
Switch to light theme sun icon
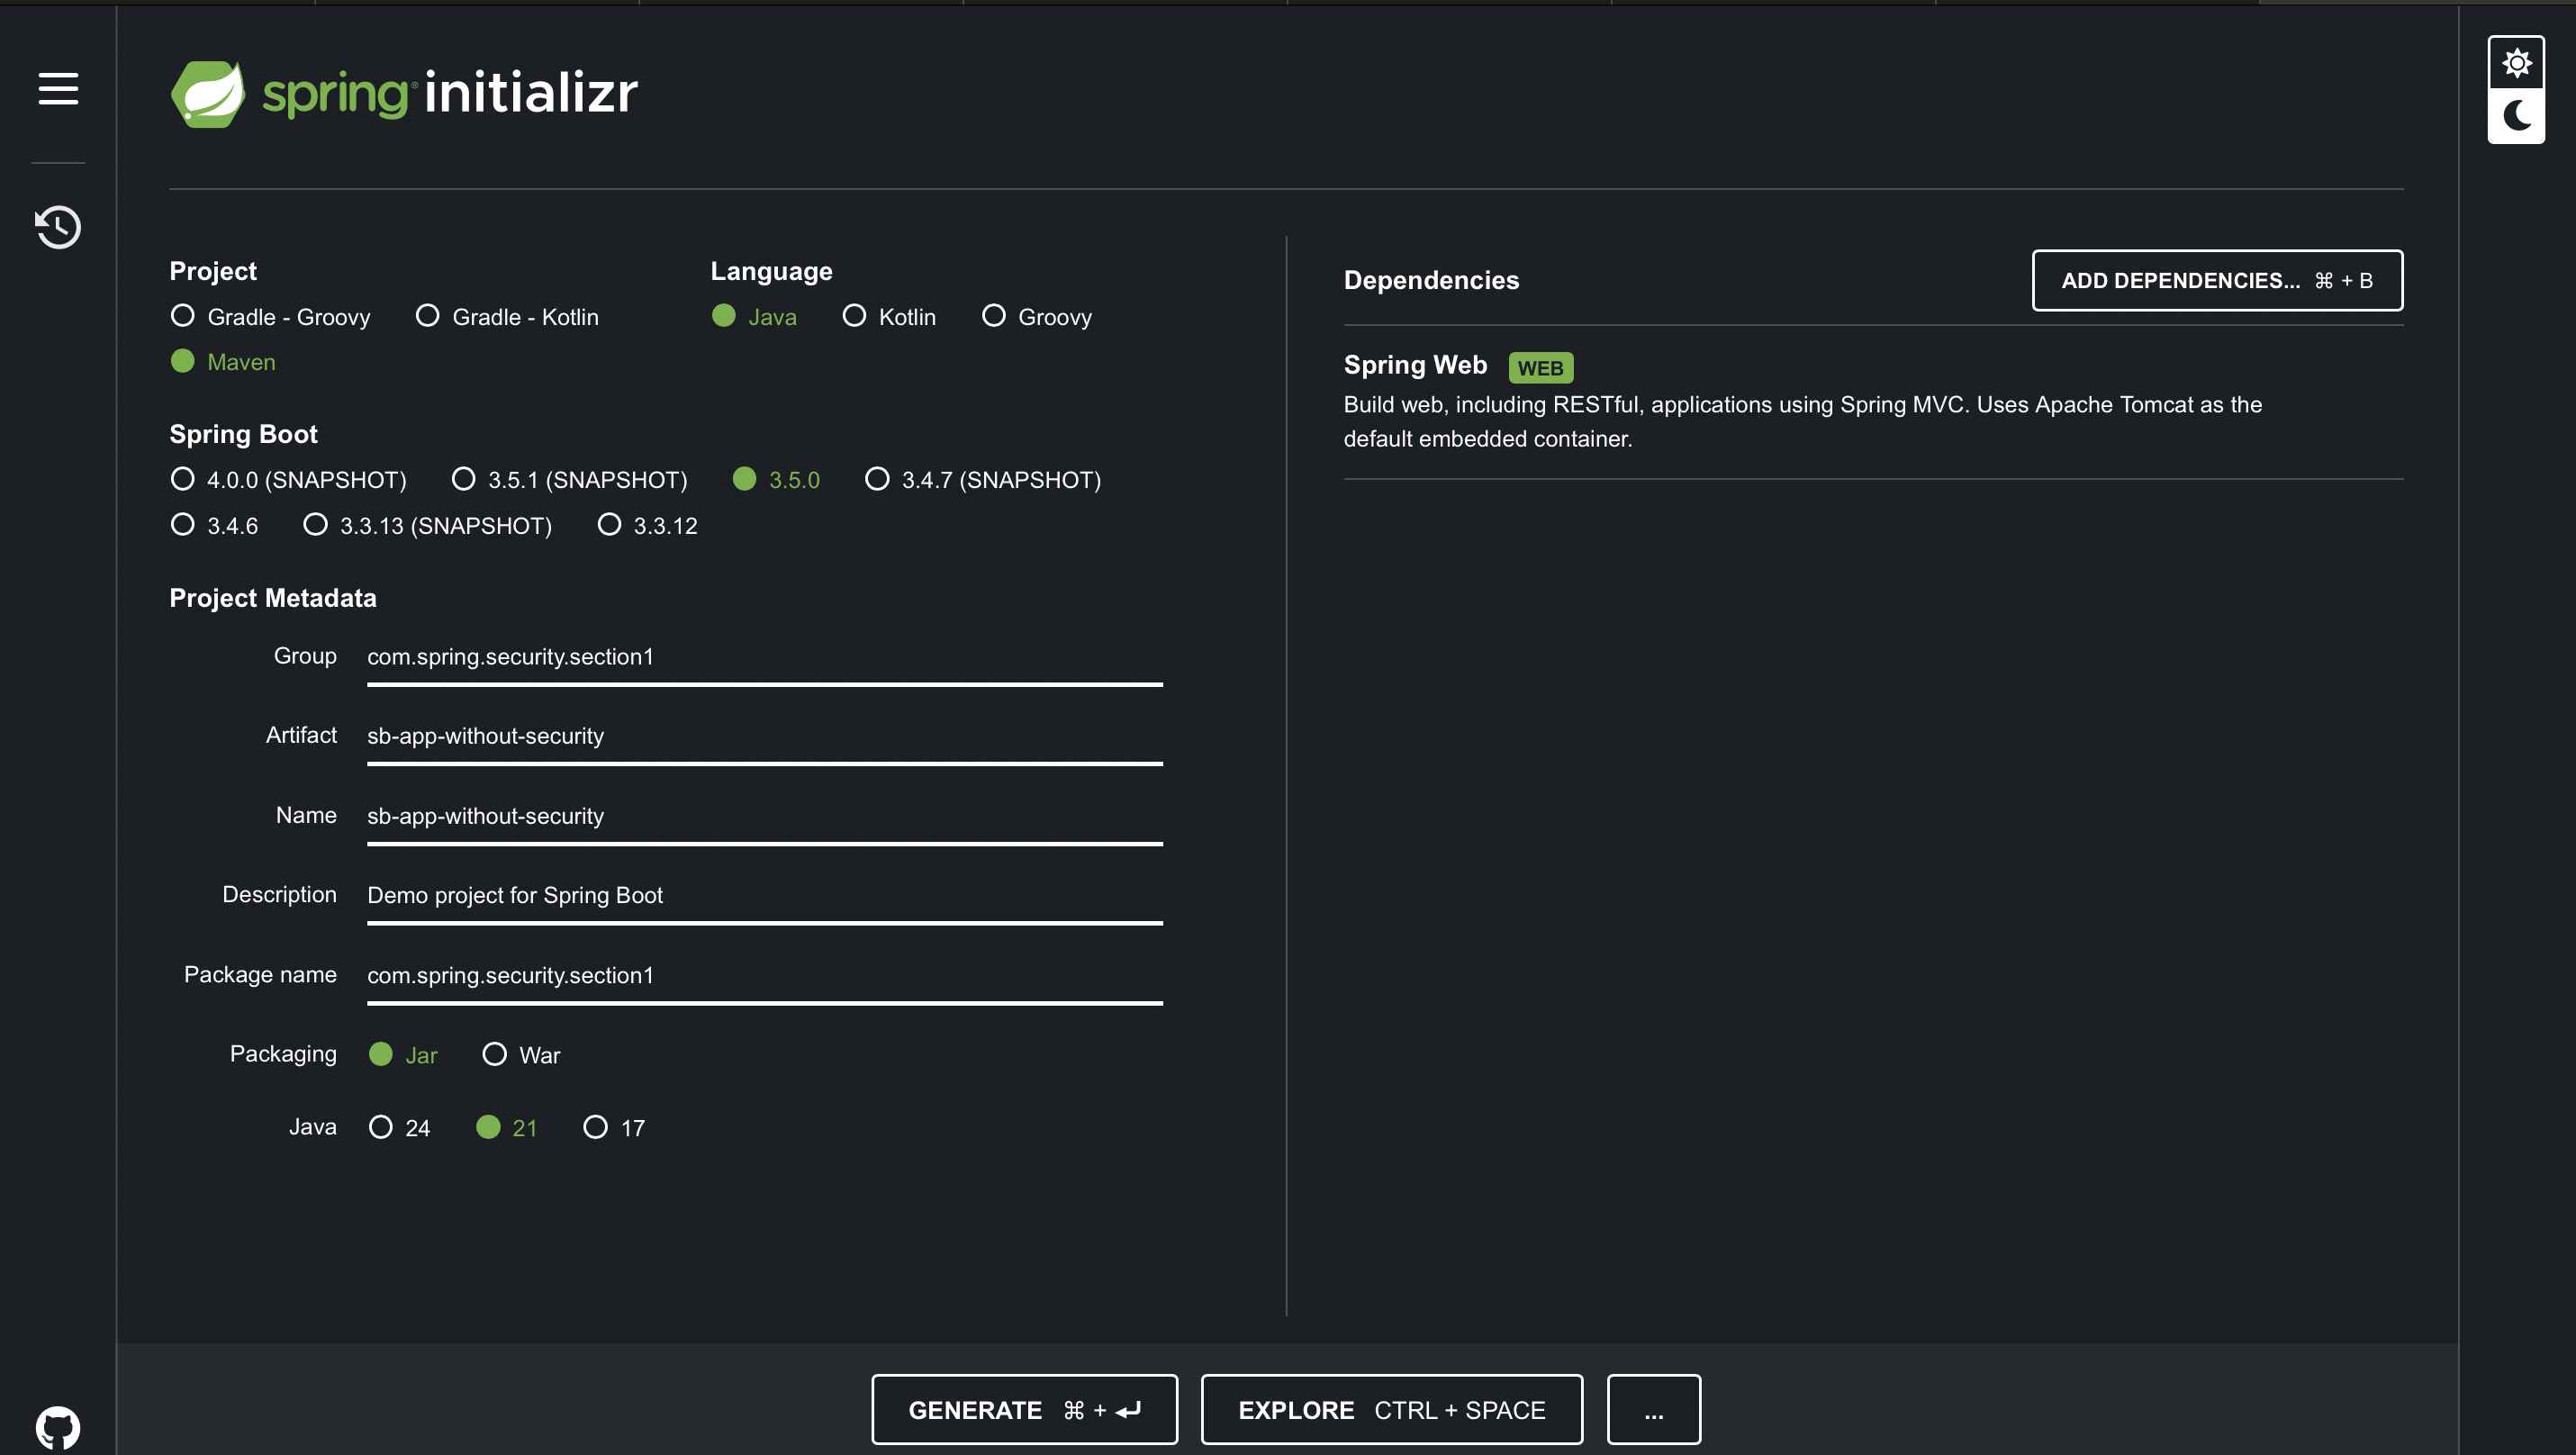click(2516, 63)
